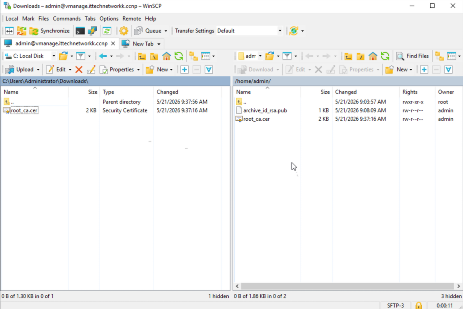Delete the selected local file with the red X
This screenshot has height=309, width=463.
(78, 70)
